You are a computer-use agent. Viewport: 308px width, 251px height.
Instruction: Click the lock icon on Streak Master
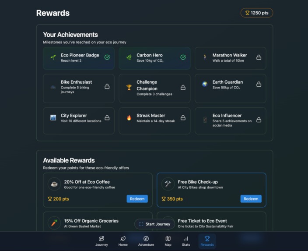[183, 118]
